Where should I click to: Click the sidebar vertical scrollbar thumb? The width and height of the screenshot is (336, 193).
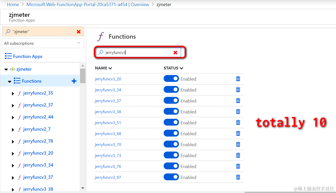point(83,76)
